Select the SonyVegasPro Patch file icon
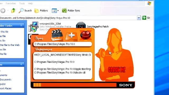 81,25
